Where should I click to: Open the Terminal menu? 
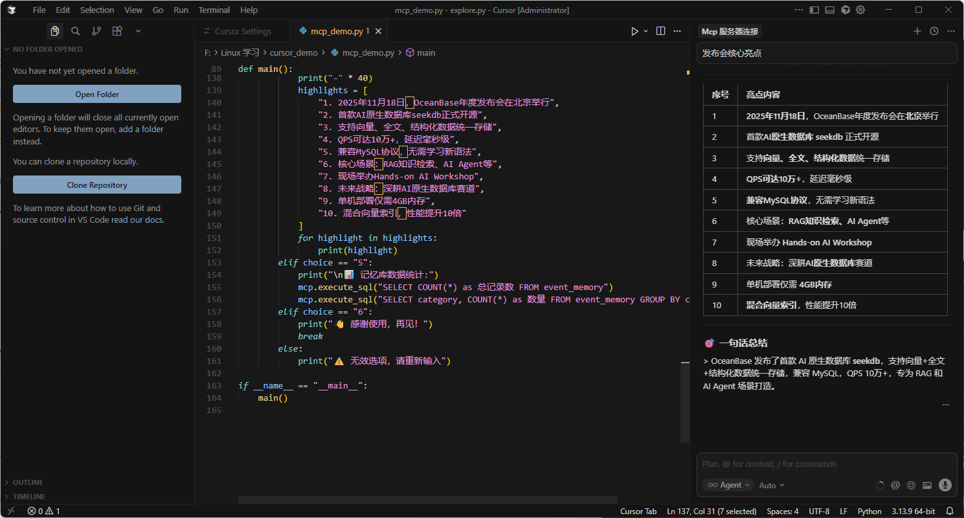[x=214, y=10]
